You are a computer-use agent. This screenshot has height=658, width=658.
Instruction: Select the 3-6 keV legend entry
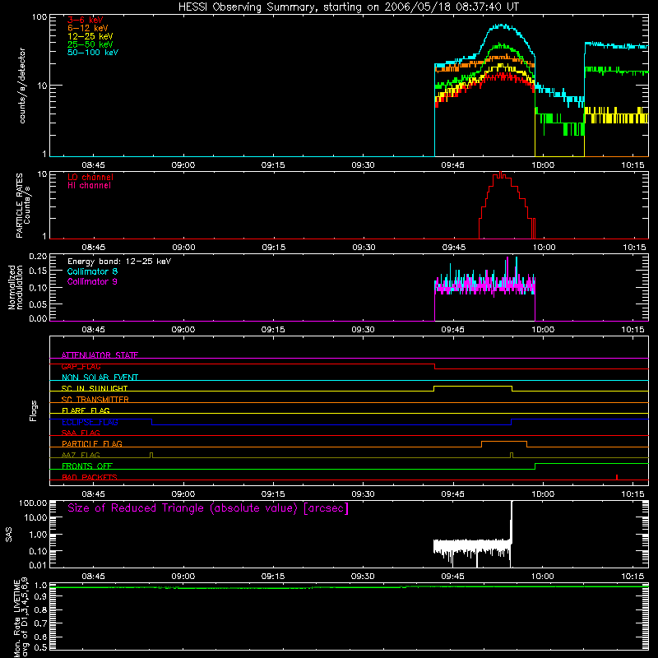pyautogui.click(x=85, y=20)
